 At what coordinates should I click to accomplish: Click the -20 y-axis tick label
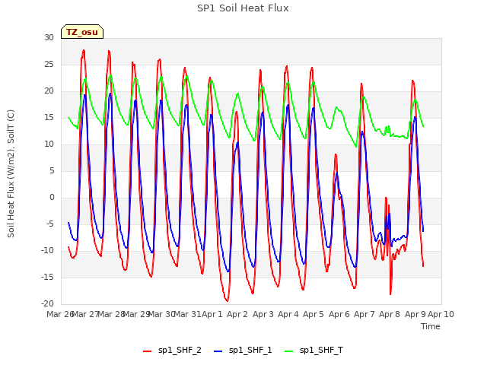point(47,304)
